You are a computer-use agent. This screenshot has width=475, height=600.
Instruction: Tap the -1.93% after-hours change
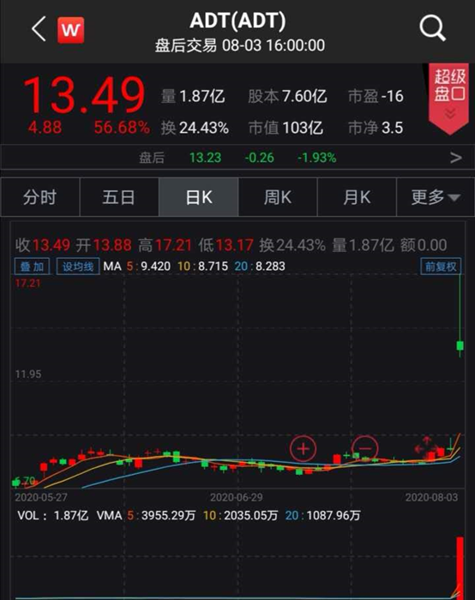[317, 158]
